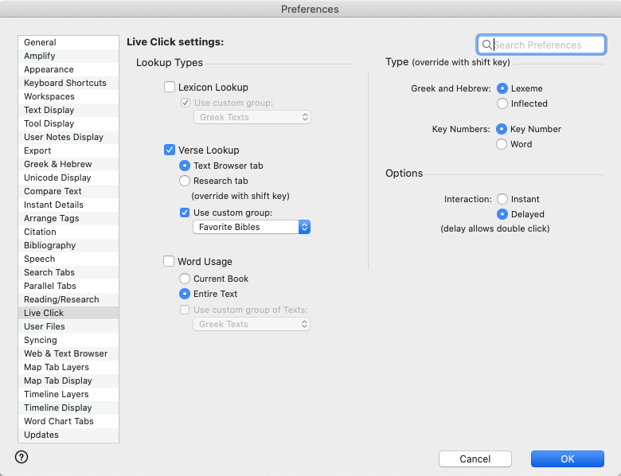Click the help question mark icon
The width and height of the screenshot is (621, 476).
(21, 456)
